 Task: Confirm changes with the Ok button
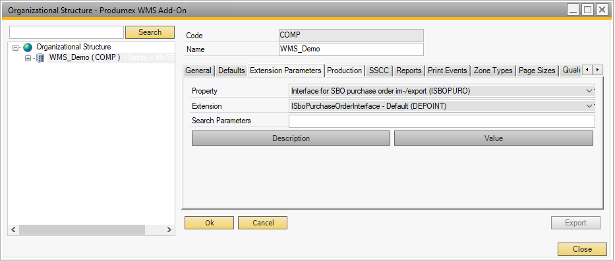click(210, 223)
